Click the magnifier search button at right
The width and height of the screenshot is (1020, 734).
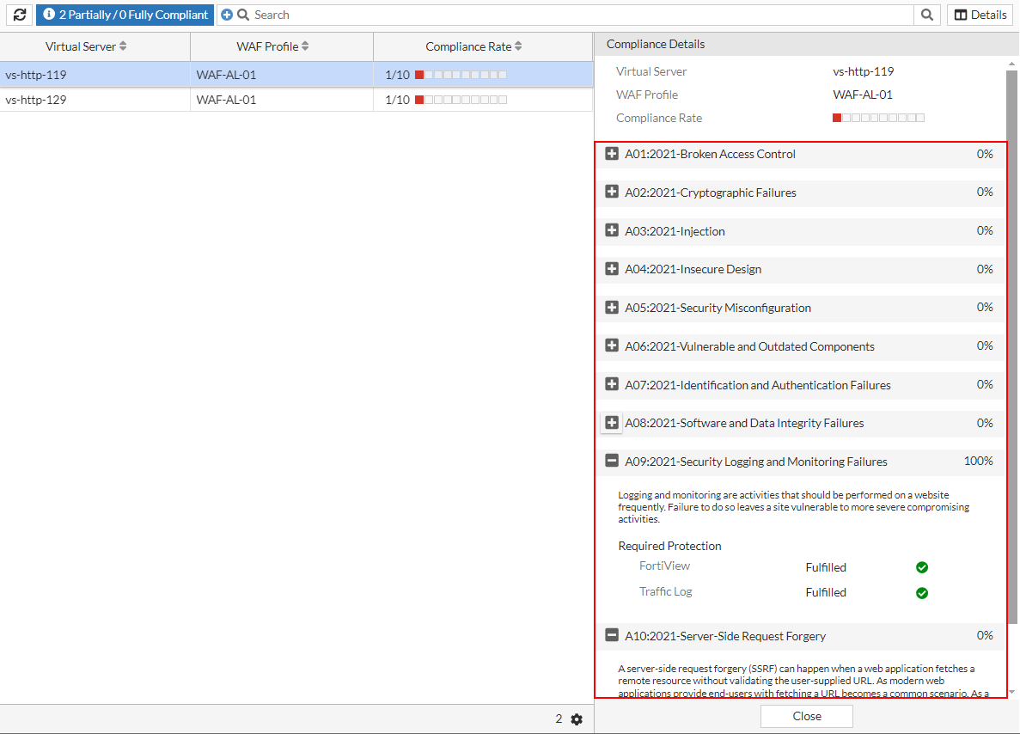point(927,15)
